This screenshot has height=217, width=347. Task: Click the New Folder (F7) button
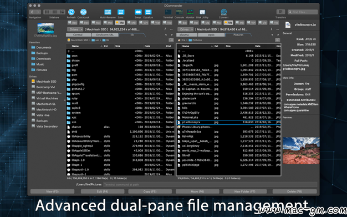(x=245, y=191)
